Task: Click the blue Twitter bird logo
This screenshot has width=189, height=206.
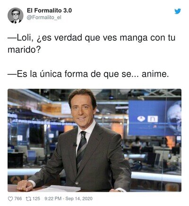Action: tap(178, 11)
